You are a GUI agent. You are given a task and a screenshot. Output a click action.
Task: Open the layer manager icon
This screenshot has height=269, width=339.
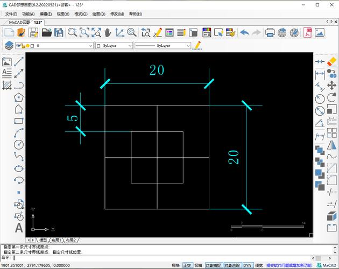tap(9, 46)
